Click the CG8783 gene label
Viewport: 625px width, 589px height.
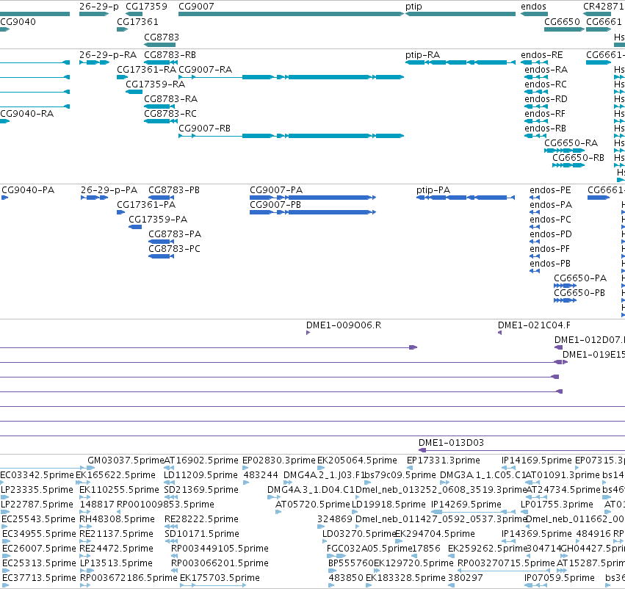[162, 37]
